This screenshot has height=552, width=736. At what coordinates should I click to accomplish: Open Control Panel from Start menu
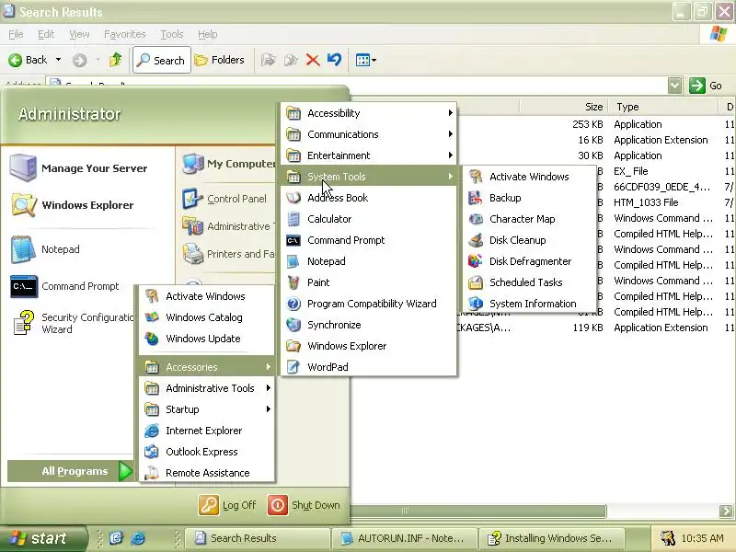point(228,199)
